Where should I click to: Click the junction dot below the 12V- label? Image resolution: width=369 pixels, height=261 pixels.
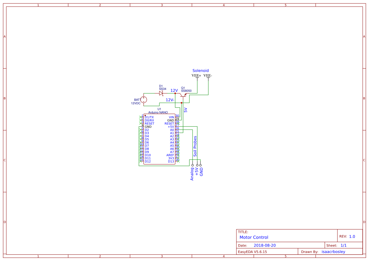click(182, 102)
